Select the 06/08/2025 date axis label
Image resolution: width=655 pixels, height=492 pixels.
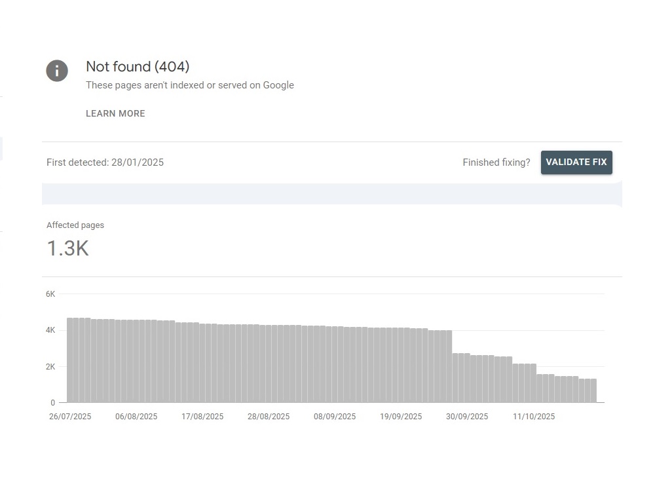[136, 417]
